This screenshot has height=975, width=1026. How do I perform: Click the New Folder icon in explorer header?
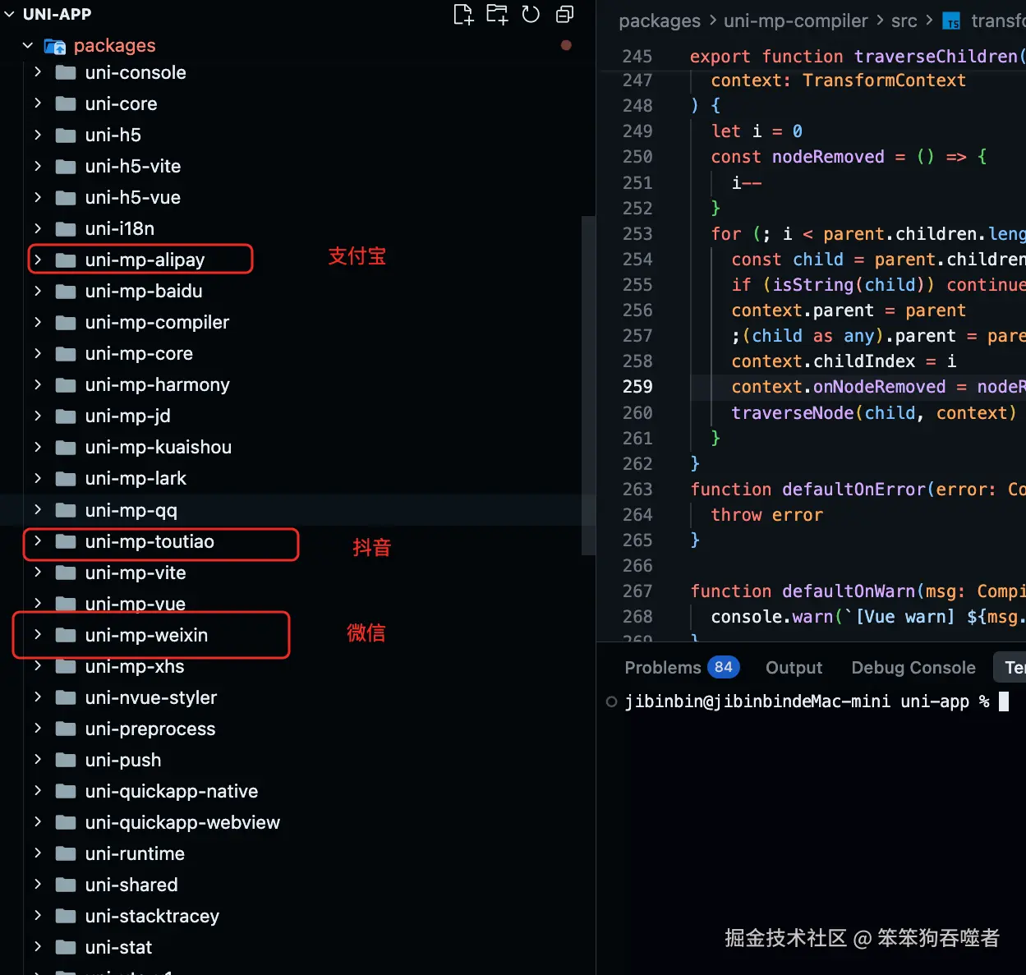[497, 15]
